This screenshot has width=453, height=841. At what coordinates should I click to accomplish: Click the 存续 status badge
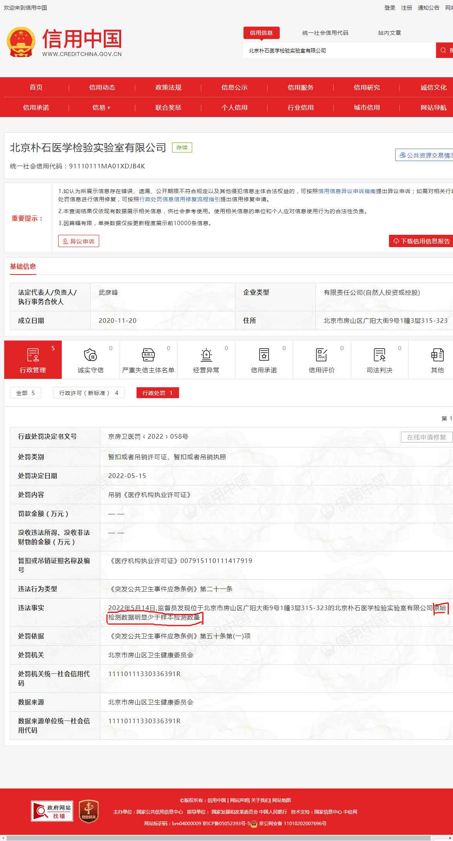click(x=182, y=148)
